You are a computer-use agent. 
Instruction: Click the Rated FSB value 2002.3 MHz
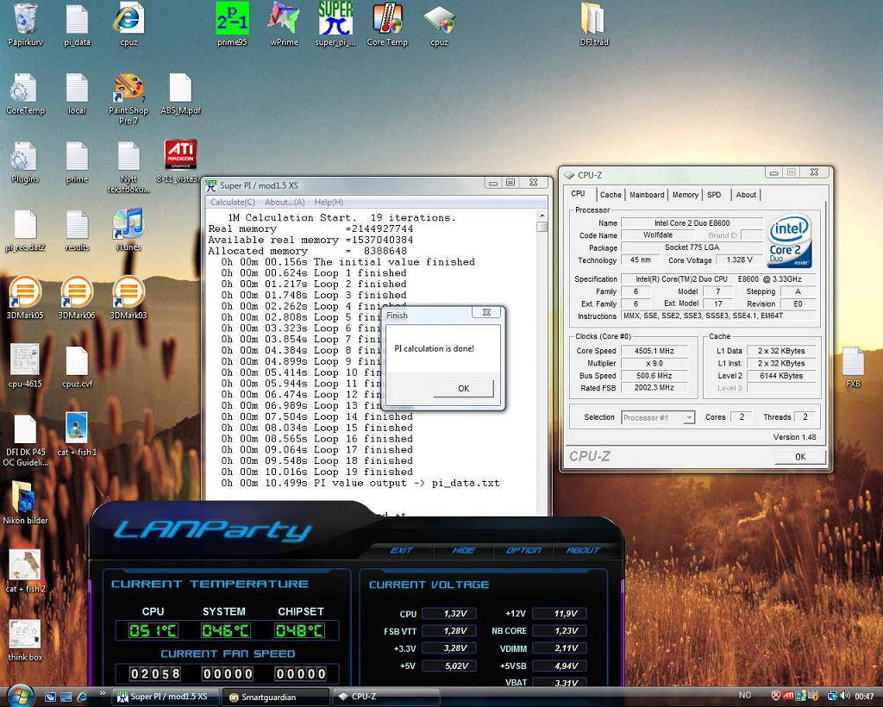pyautogui.click(x=654, y=388)
